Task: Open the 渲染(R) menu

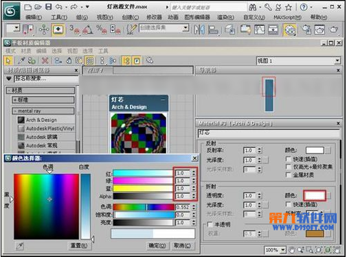Action: [x=225, y=17]
